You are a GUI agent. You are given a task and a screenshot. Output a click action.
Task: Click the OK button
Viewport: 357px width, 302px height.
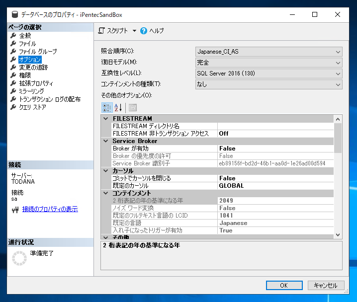284,286
